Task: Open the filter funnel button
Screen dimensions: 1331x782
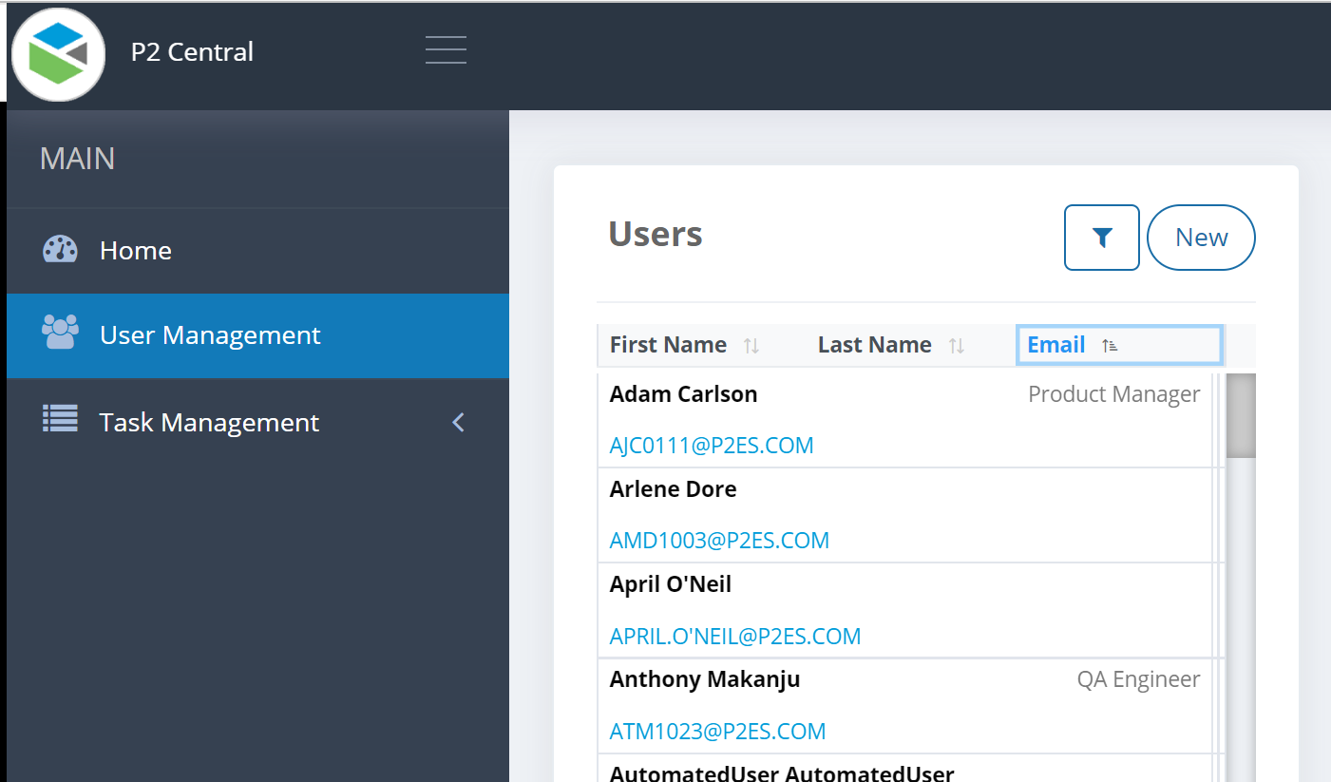Action: coord(1101,238)
